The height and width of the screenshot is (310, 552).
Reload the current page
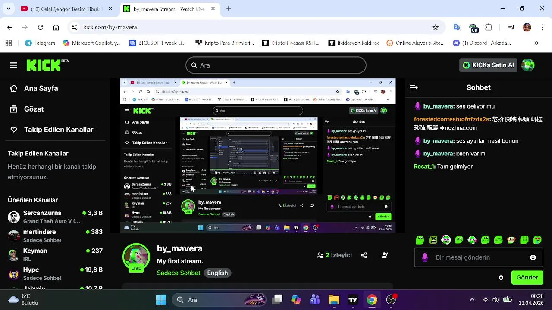[41, 27]
